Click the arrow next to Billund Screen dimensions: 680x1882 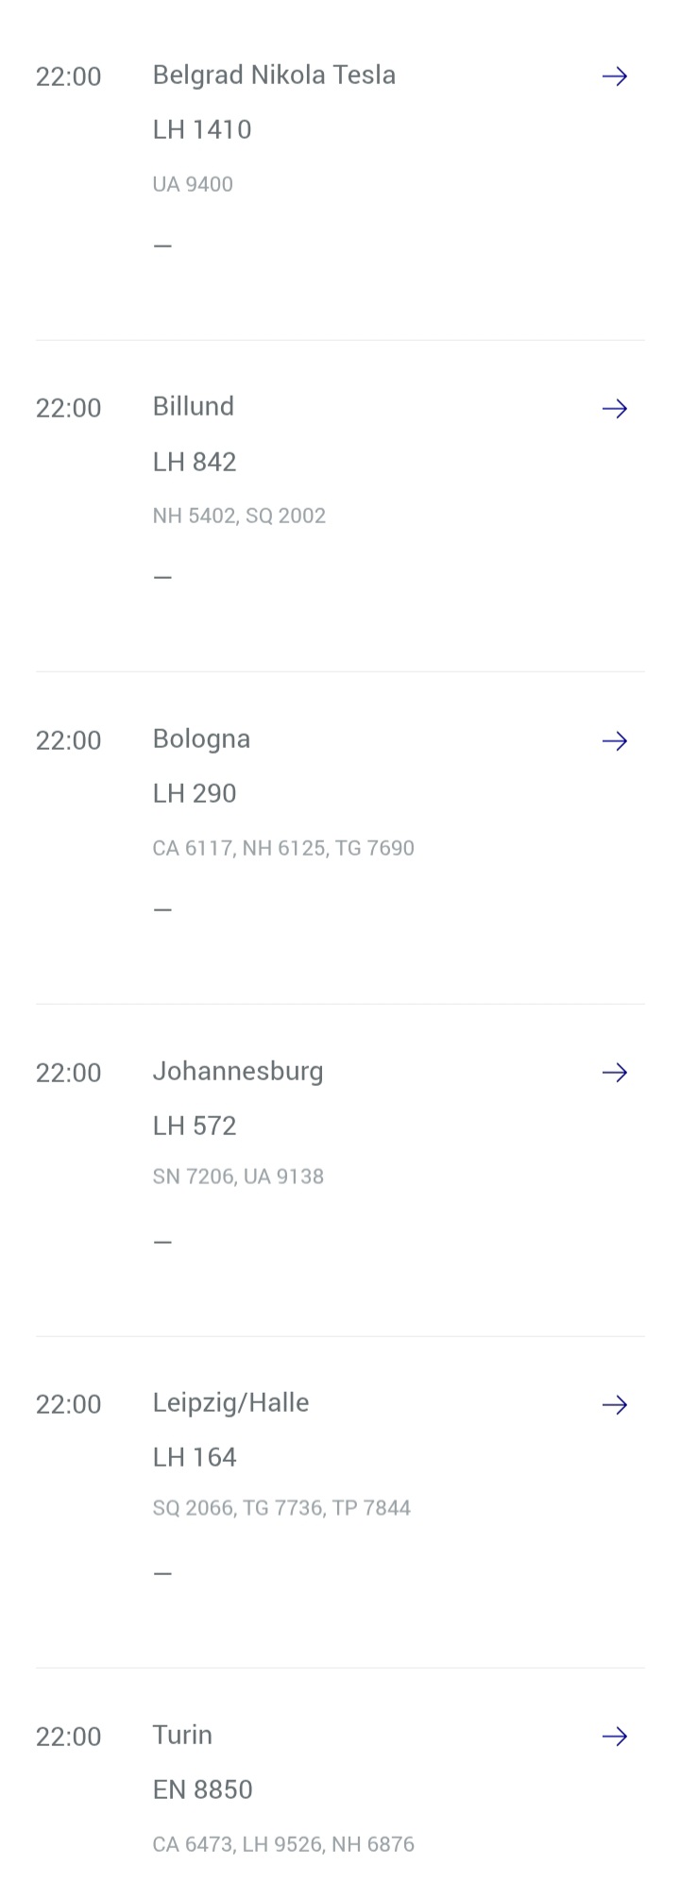pyautogui.click(x=615, y=408)
